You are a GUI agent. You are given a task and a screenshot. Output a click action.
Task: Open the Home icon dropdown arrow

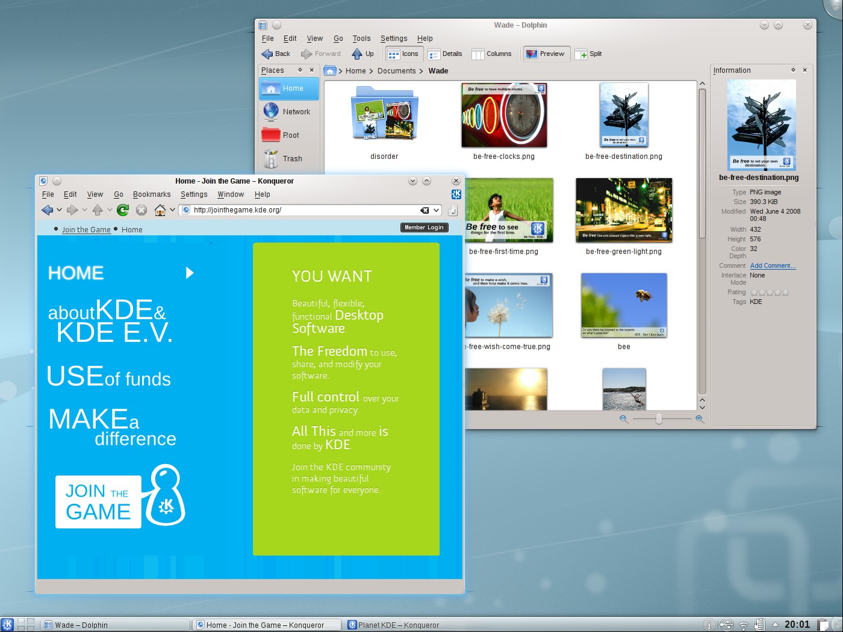coord(172,210)
